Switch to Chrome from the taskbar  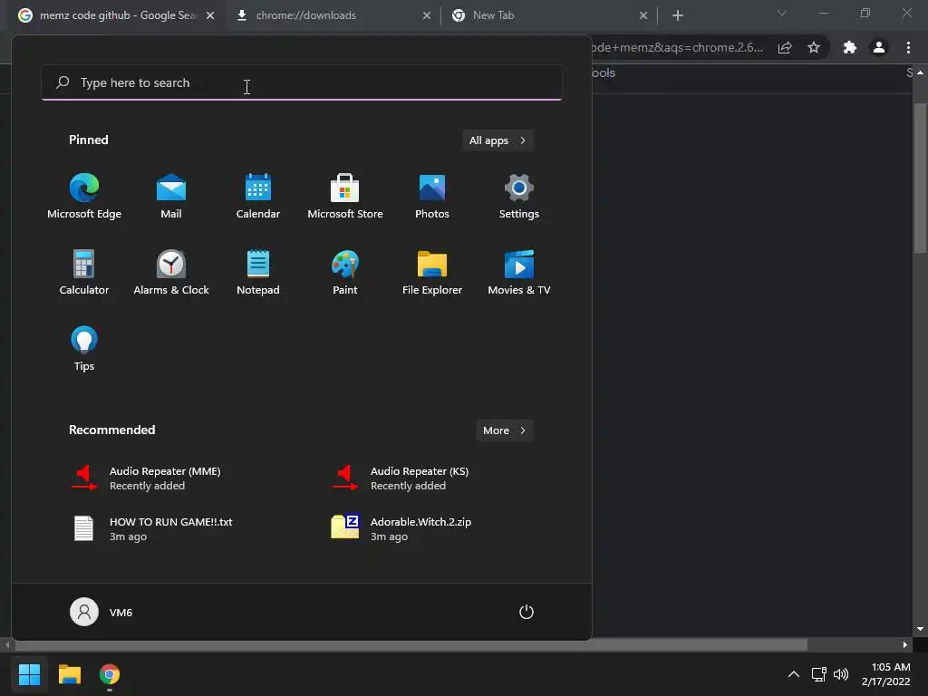110,674
